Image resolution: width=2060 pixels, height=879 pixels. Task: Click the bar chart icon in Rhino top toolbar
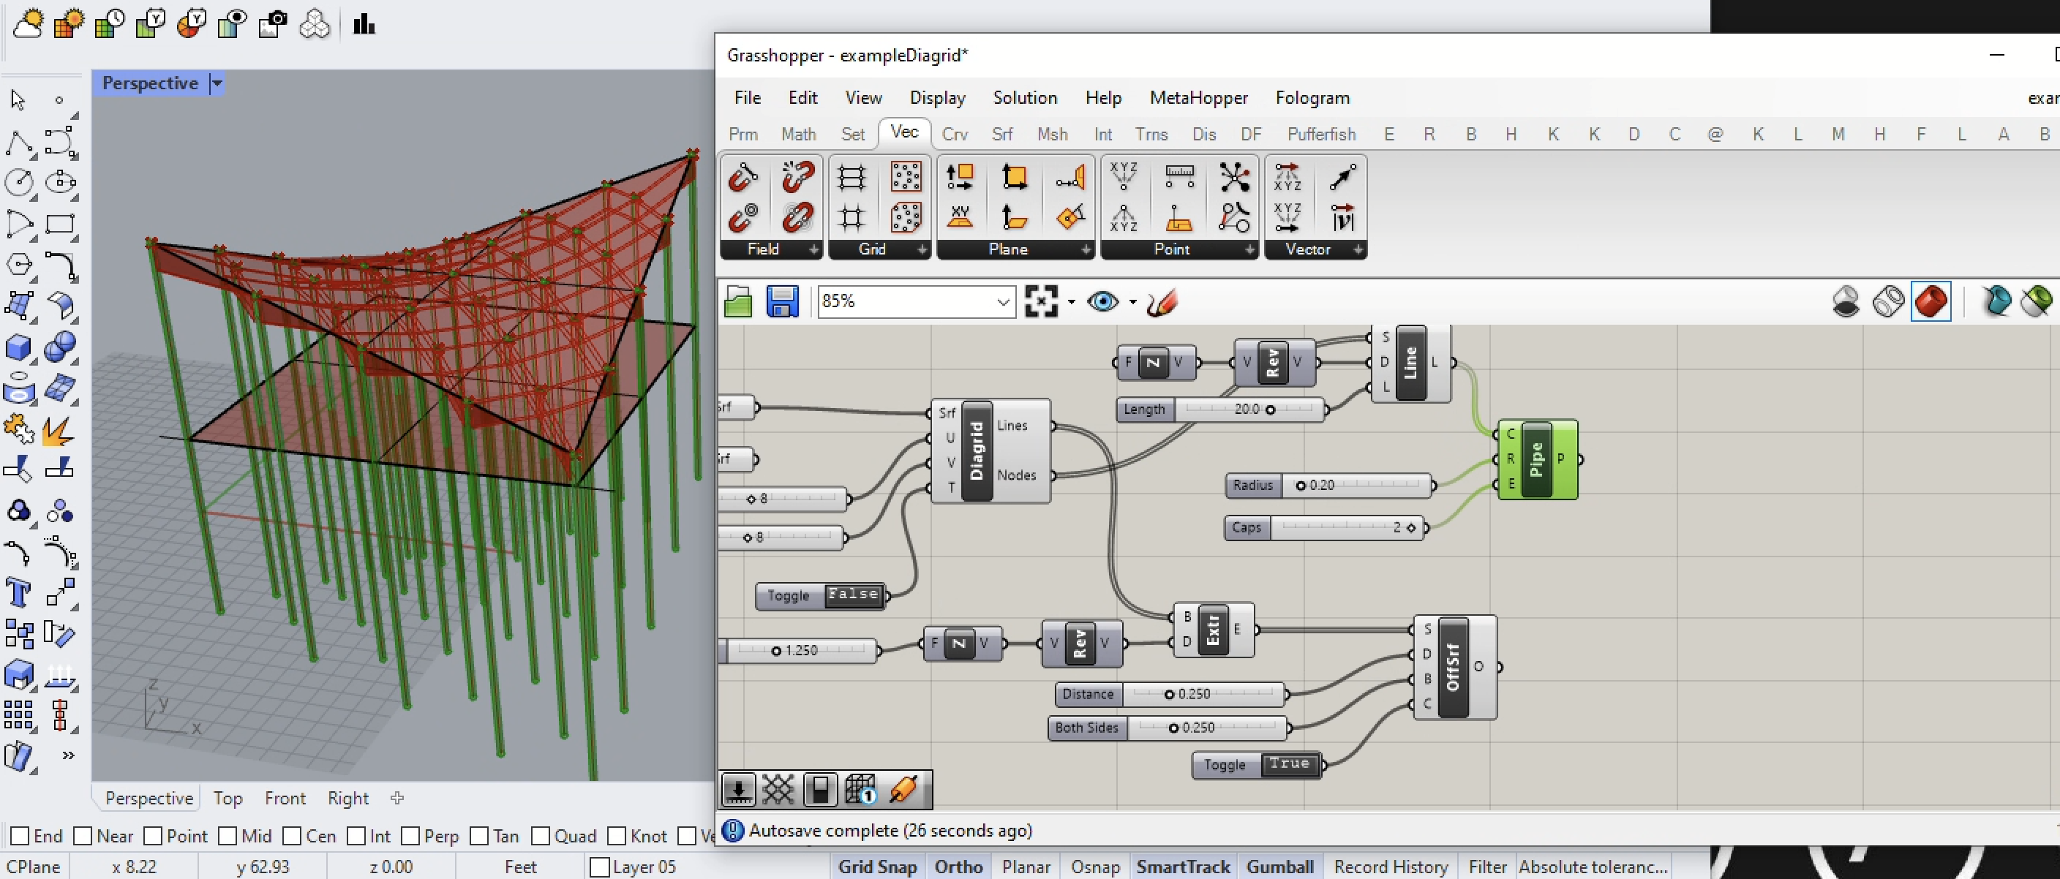(x=364, y=24)
